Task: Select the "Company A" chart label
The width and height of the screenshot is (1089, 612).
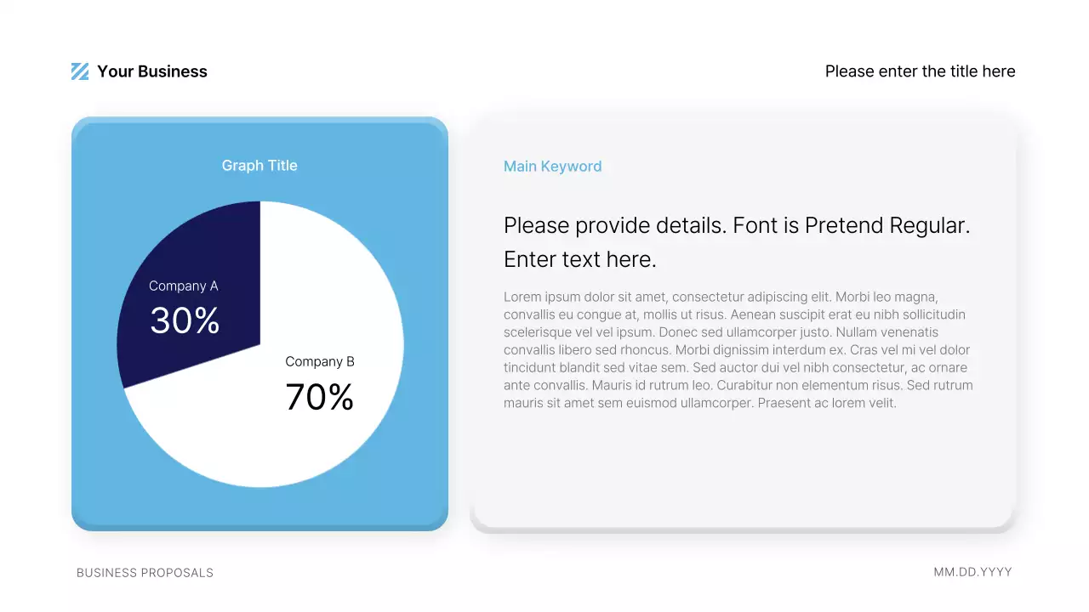Action: (x=184, y=286)
